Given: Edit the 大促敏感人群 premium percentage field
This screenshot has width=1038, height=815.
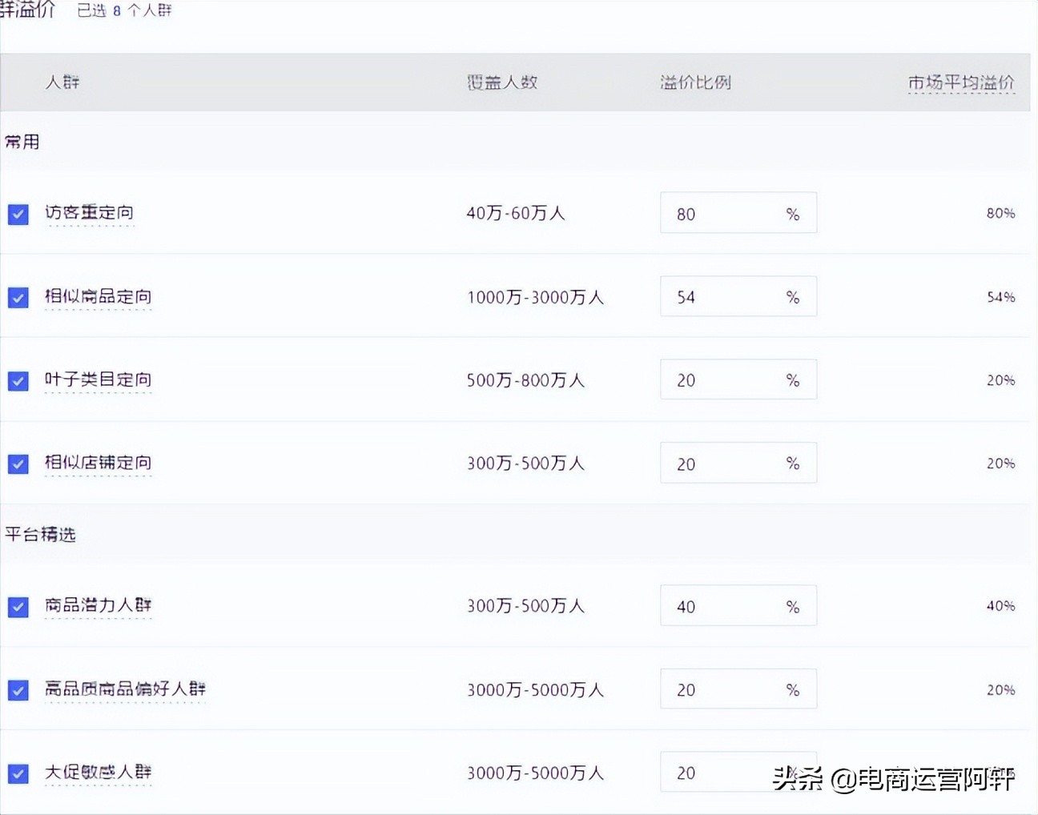Looking at the screenshot, I should 738,773.
